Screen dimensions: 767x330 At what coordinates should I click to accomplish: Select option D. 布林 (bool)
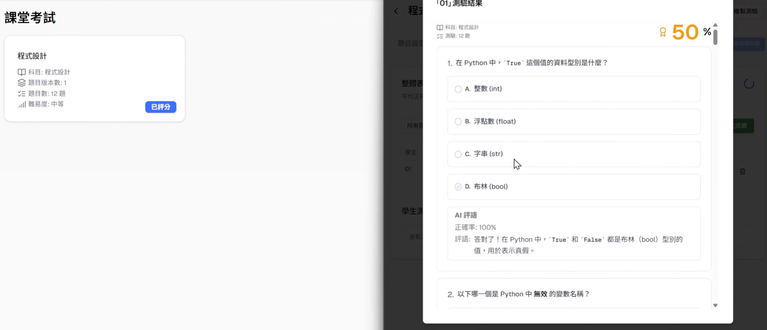pos(574,187)
